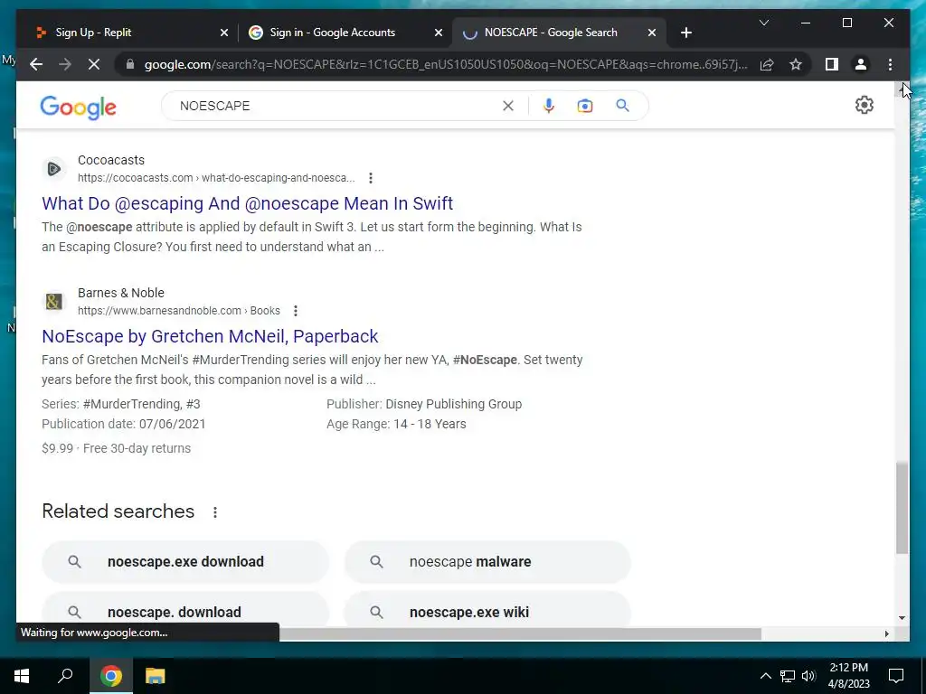Image resolution: width=926 pixels, height=694 pixels.
Task: Open the notification center
Action: 896,676
